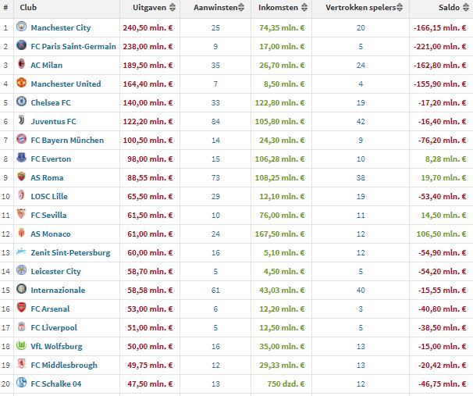
Task: Sort by Vertrokken spelers column header
Action: coord(360,8)
